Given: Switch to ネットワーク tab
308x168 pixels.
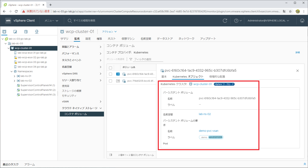Looking at the screenshot, I should (187, 39).
